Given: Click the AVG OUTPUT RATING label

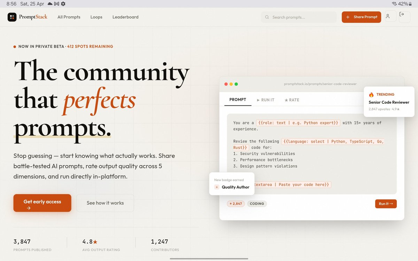Looking at the screenshot, I should coord(101,250).
